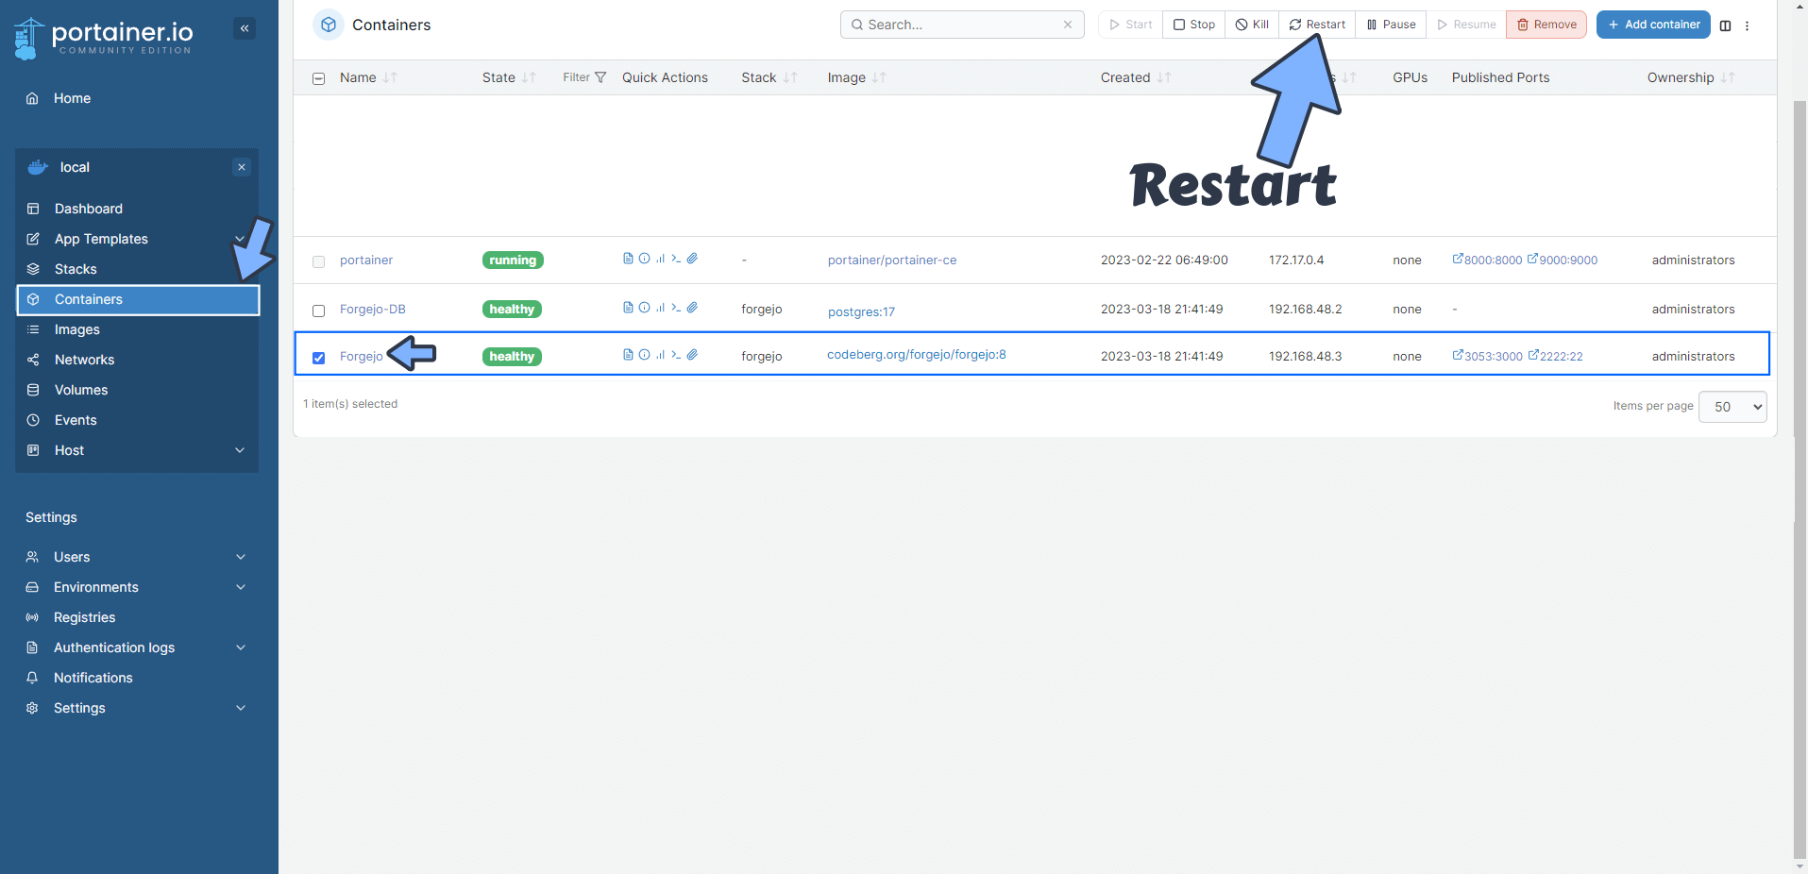
Task: Click the Restart button
Action: click(x=1317, y=25)
